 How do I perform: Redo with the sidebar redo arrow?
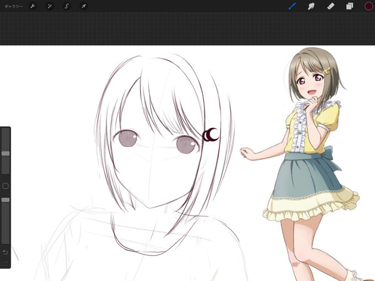pyautogui.click(x=6, y=263)
